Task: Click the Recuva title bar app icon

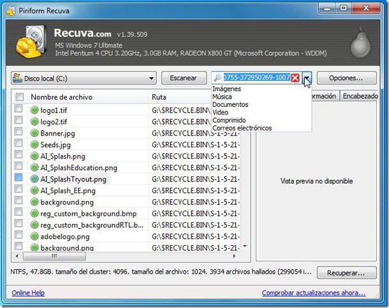Action: pyautogui.click(x=11, y=11)
